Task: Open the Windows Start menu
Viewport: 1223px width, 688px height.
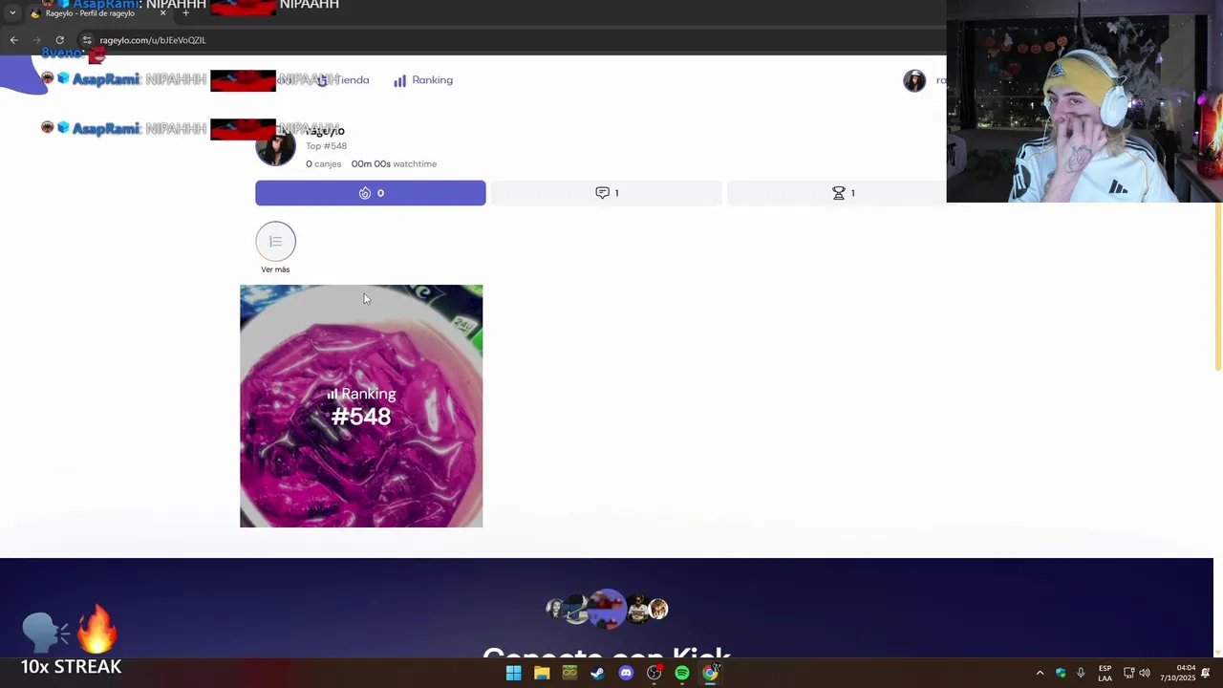Action: pyautogui.click(x=513, y=673)
